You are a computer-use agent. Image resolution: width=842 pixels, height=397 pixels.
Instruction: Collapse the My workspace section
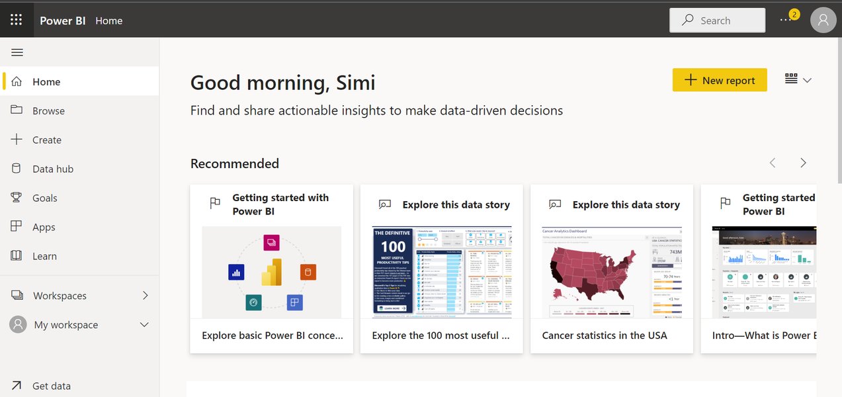point(144,324)
